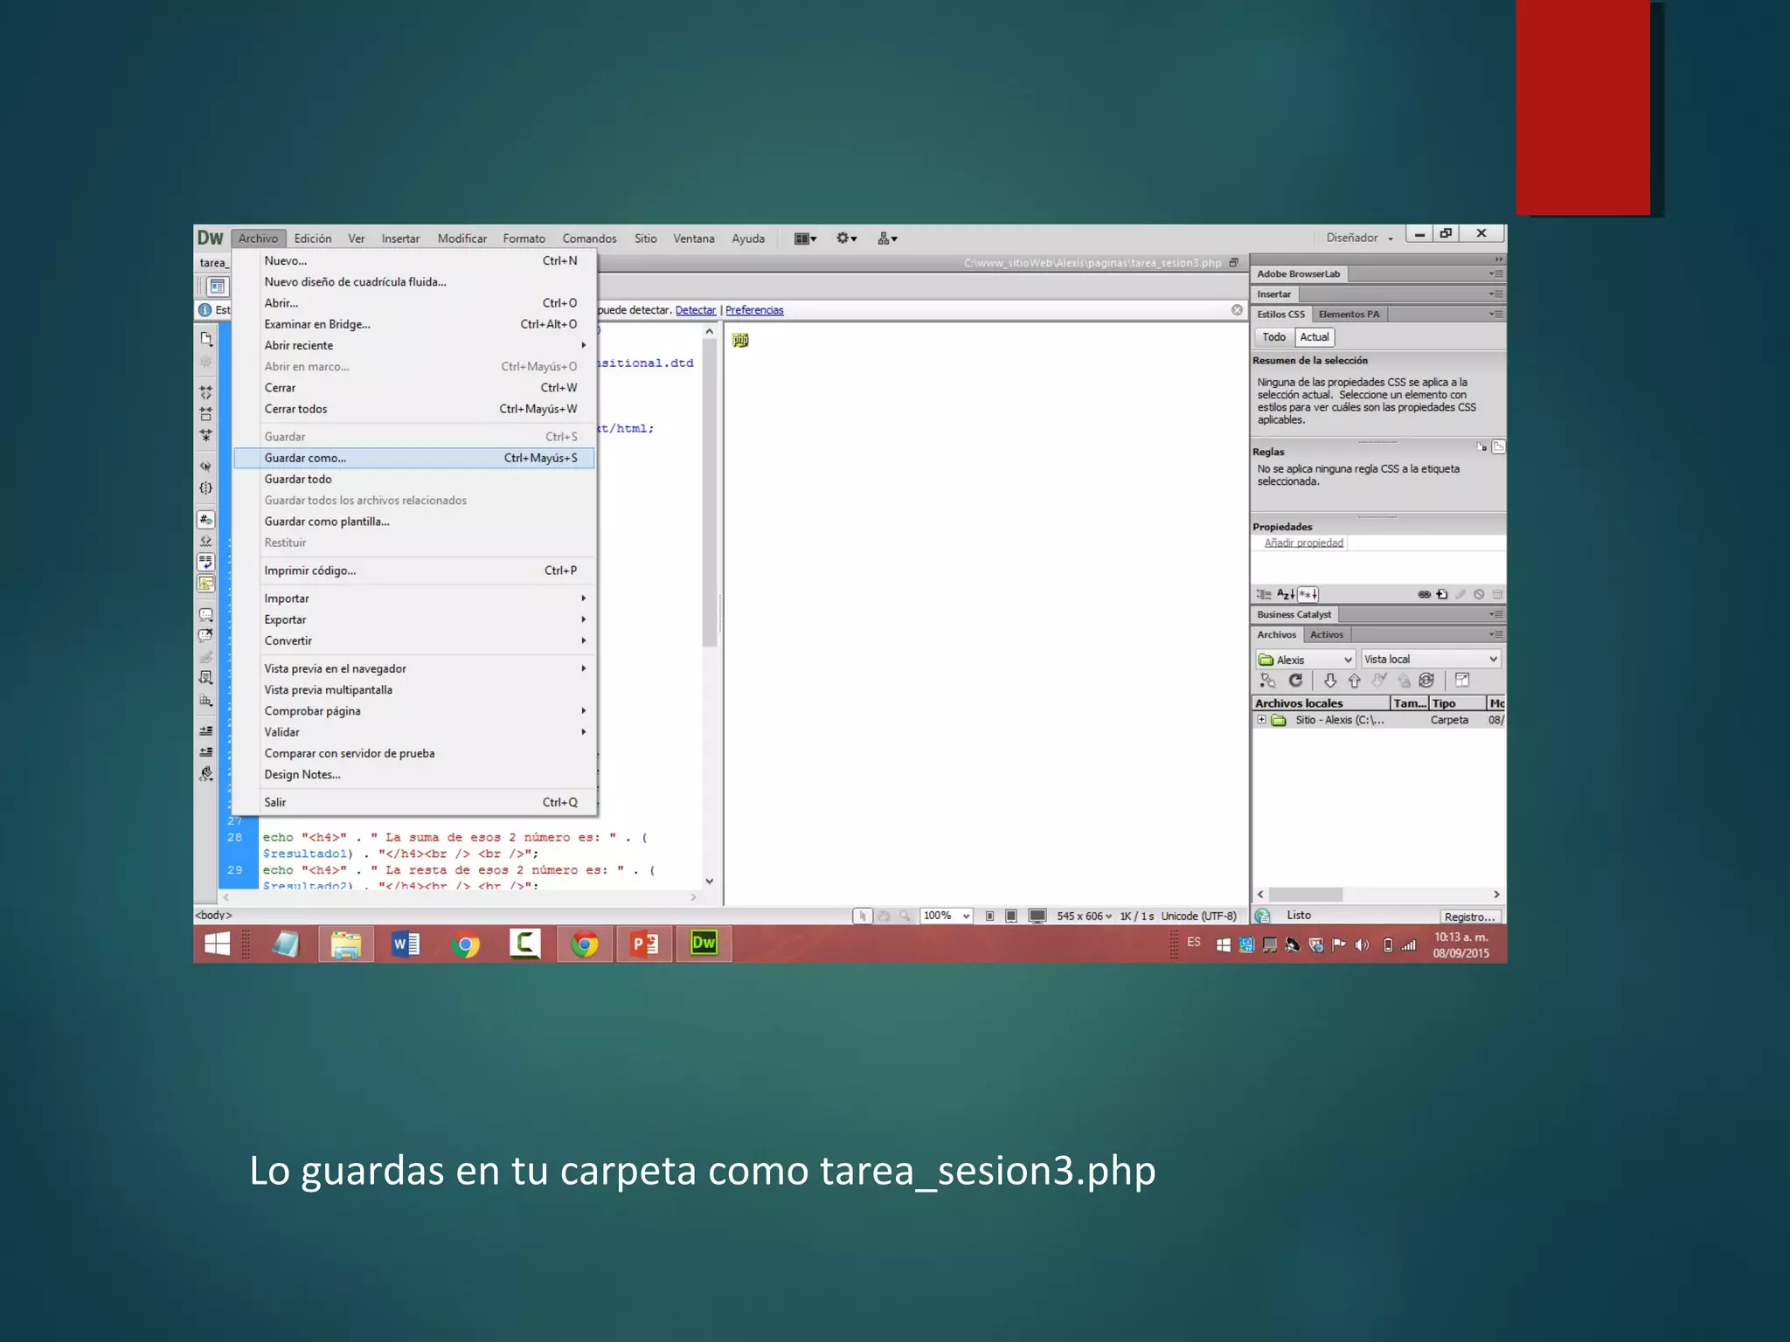Expand Vista previa en el navegador submenu

414,668
